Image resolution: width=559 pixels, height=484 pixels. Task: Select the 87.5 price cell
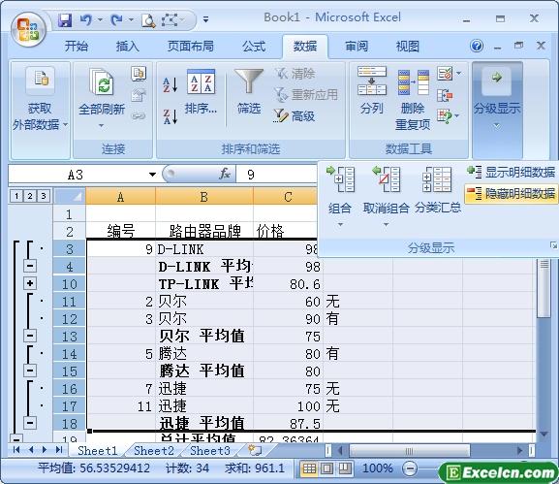288,423
